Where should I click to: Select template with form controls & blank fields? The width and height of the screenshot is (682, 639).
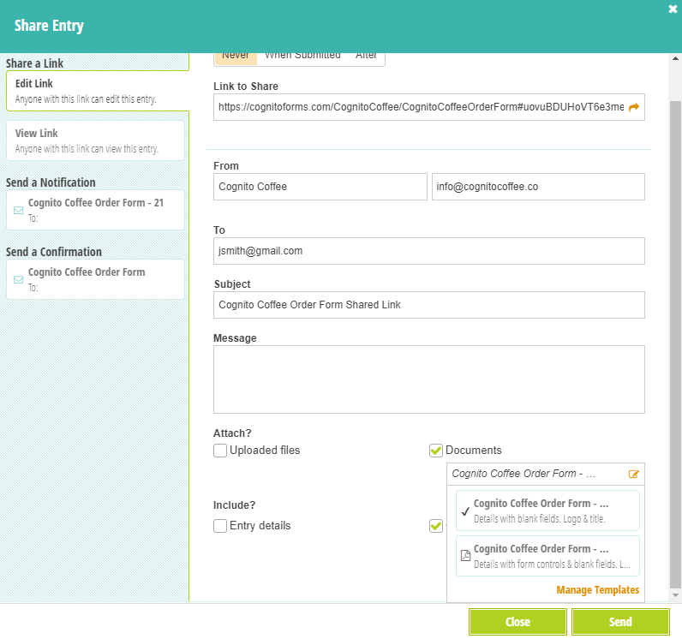[547, 556]
